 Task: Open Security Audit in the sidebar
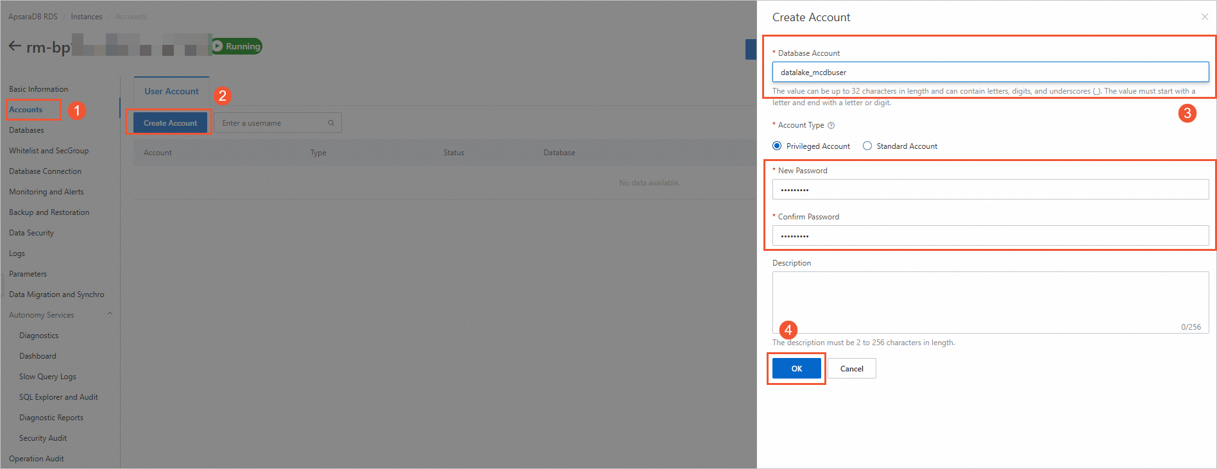pyautogui.click(x=43, y=438)
